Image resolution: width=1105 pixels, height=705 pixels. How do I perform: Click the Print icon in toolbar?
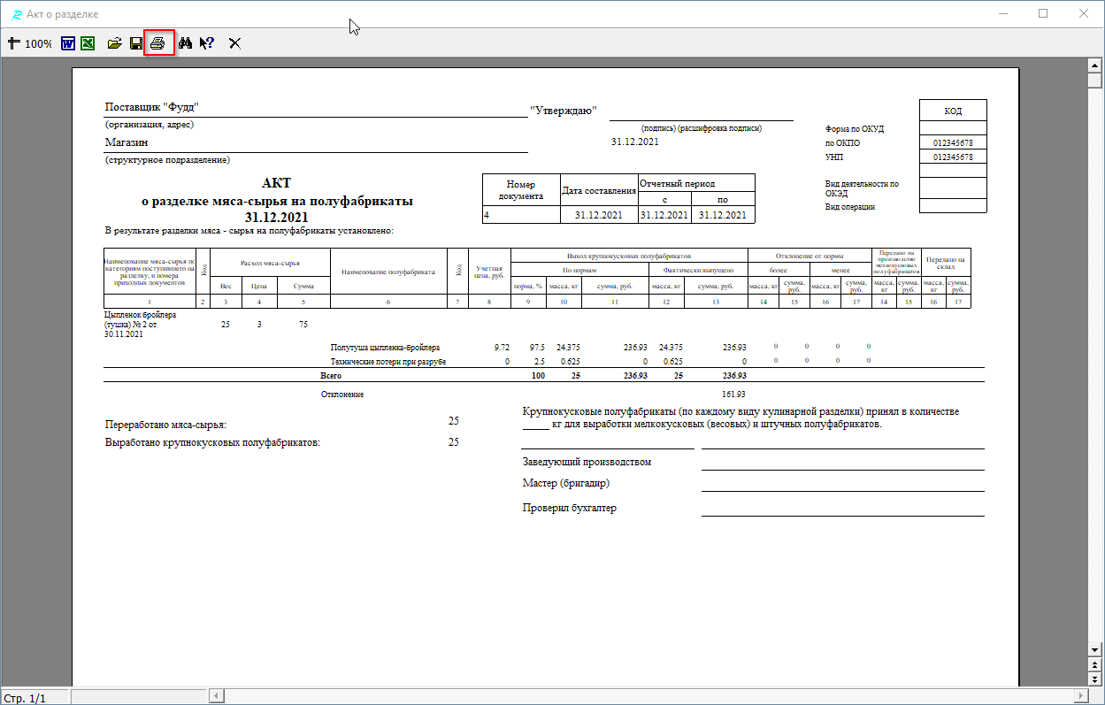coord(158,42)
